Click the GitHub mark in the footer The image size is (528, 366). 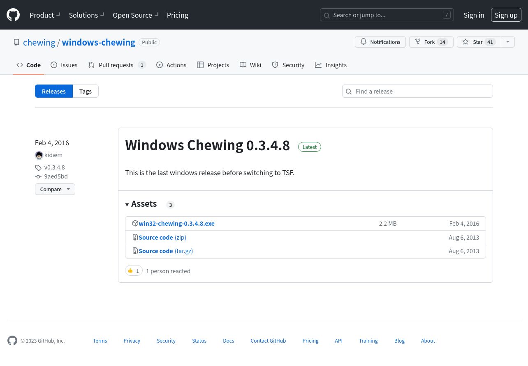(x=12, y=341)
